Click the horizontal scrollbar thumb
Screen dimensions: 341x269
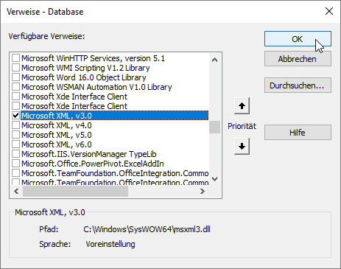tap(76, 191)
